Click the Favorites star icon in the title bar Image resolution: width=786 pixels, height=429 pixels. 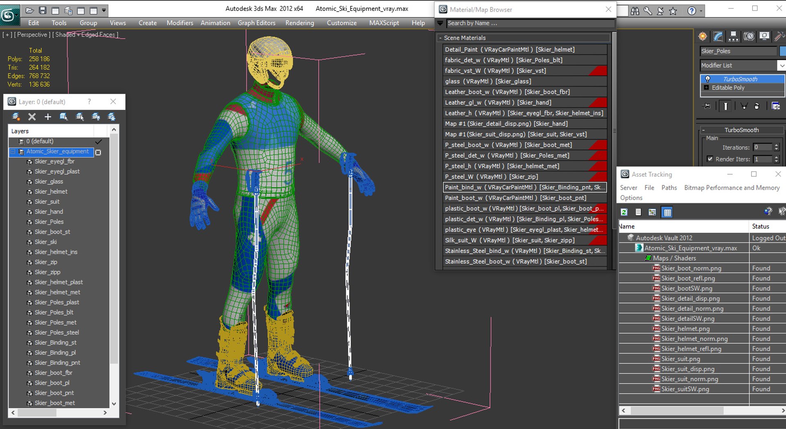(x=673, y=11)
